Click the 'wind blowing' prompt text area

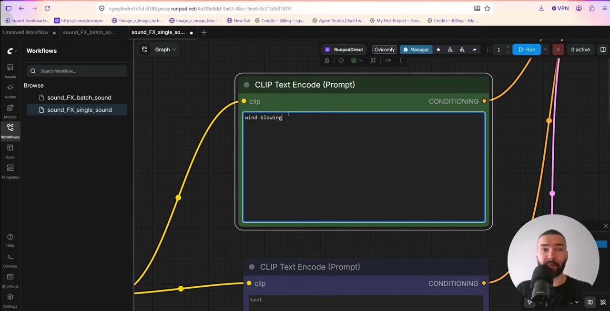(x=364, y=167)
